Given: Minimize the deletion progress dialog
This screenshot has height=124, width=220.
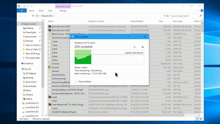Looking at the screenshot, I should (128, 37).
